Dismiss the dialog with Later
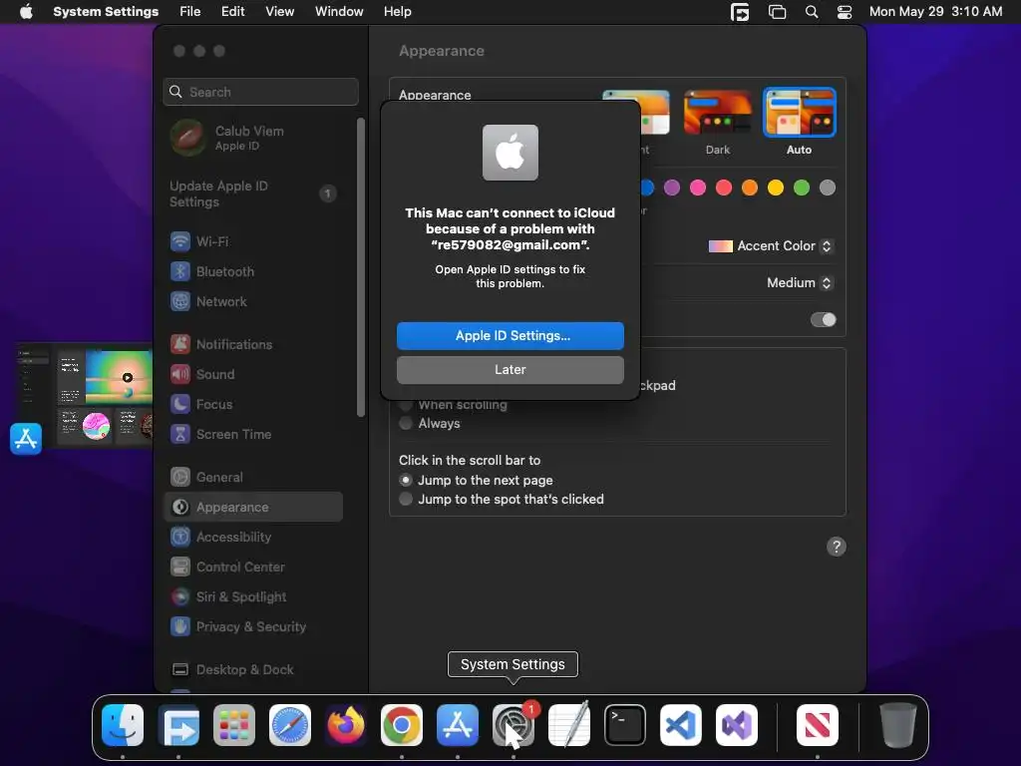Screen dimensions: 1021x766 (510, 369)
